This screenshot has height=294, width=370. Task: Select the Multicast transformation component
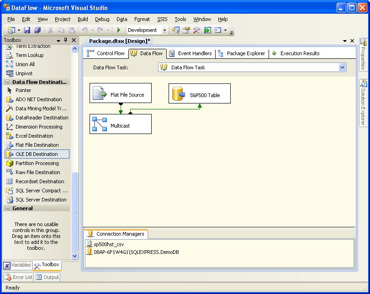(x=121, y=124)
